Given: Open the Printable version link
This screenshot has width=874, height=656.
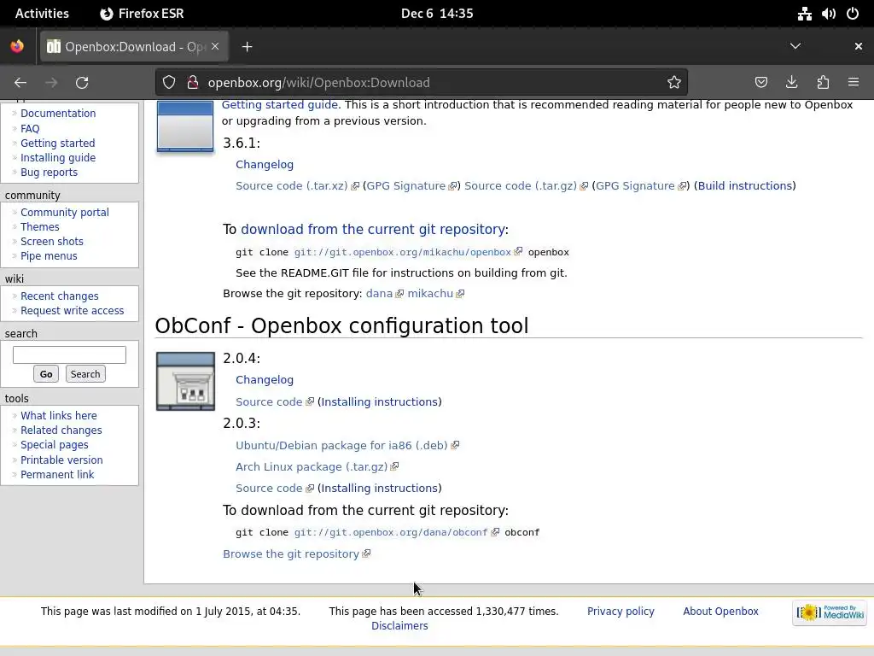Looking at the screenshot, I should click(61, 460).
